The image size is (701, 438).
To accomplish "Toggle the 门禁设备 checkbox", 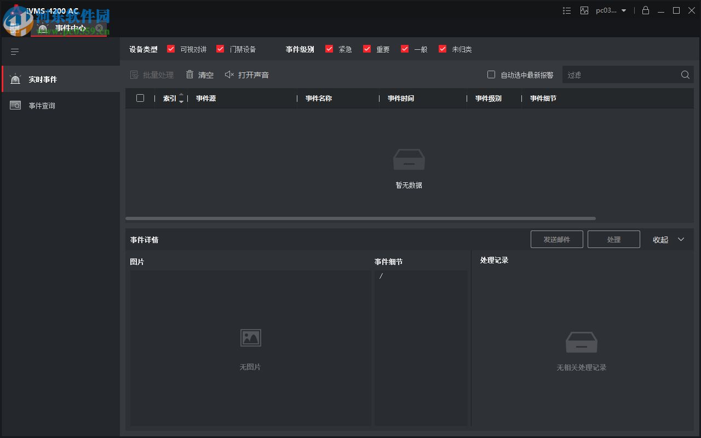I will 220,49.
